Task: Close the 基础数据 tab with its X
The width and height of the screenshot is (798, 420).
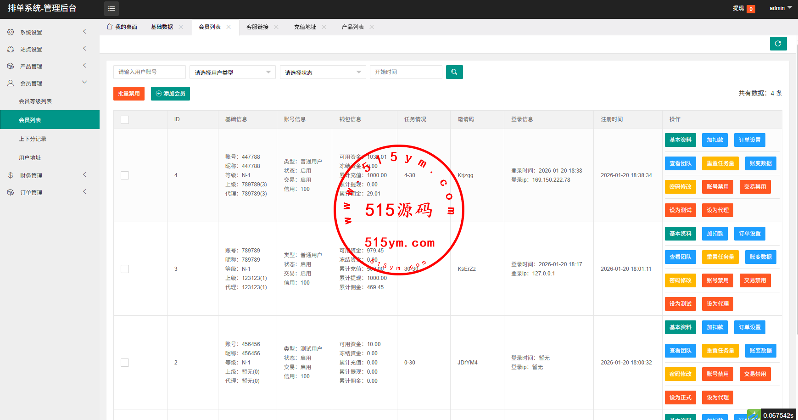Action: click(181, 27)
